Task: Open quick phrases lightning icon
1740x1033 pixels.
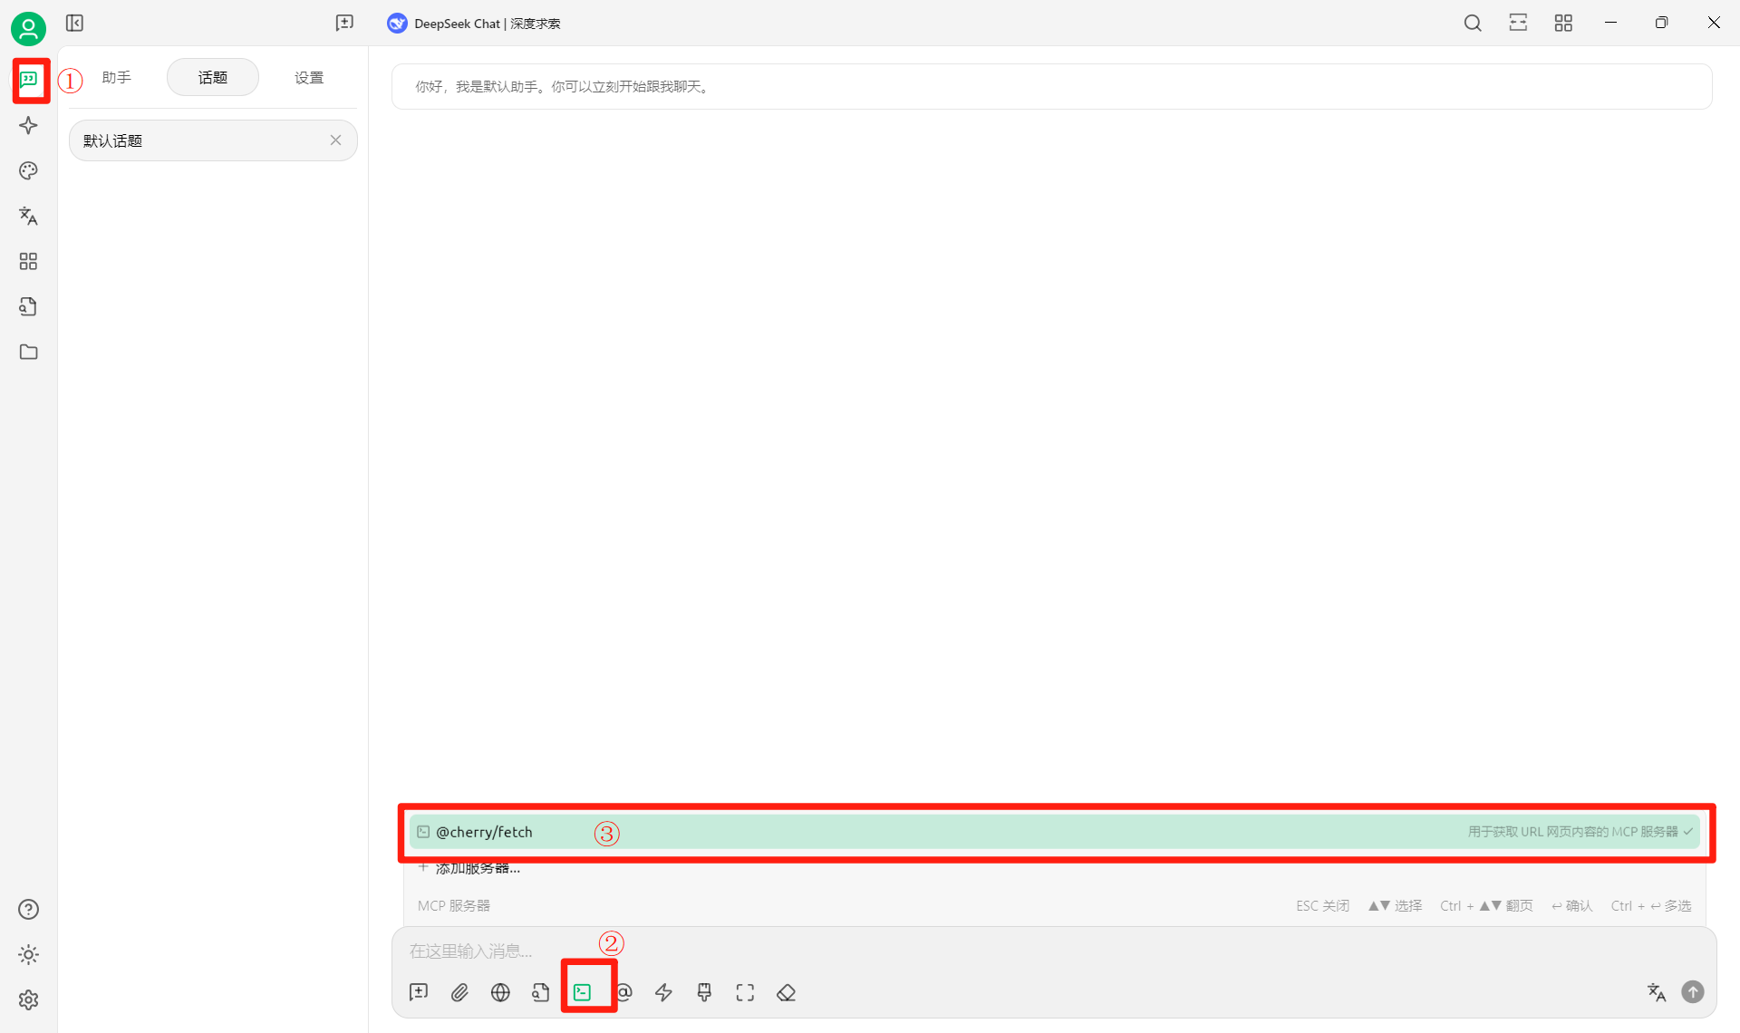Action: pos(663,992)
